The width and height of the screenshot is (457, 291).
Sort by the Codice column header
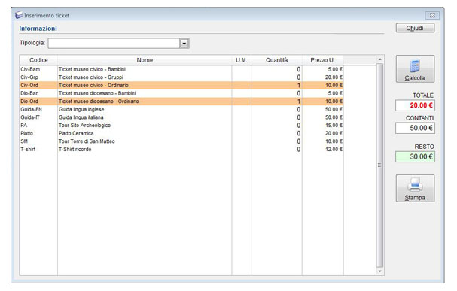point(38,60)
